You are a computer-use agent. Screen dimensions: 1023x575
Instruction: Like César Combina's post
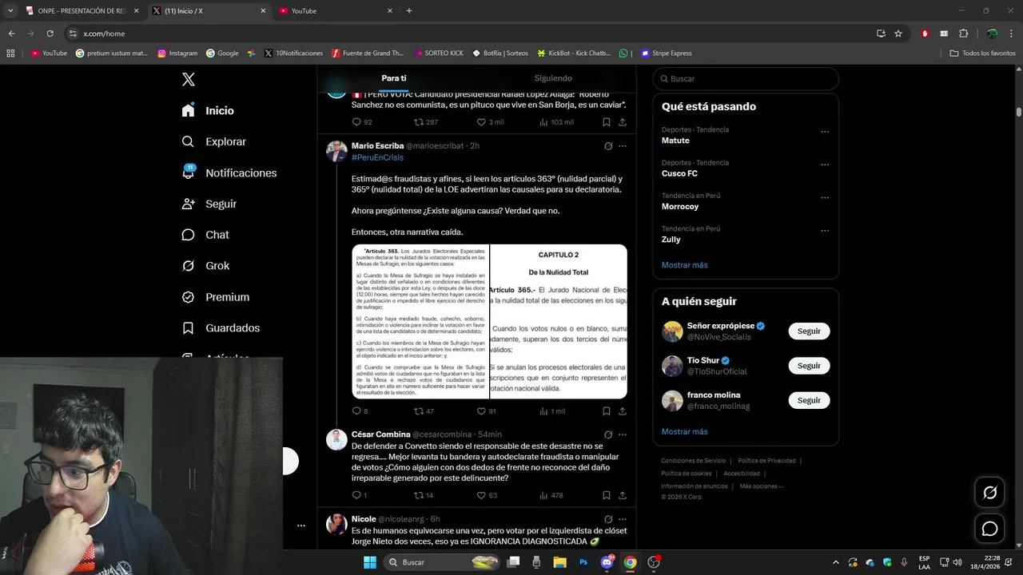coord(487,495)
